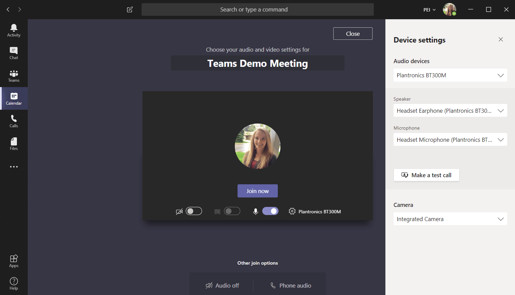
Task: Turn on background blur
Action: click(232, 211)
